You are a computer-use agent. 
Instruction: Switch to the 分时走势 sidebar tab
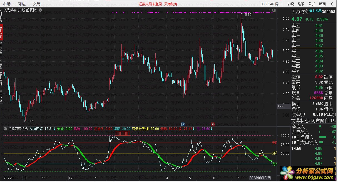click(x=1, y=15)
